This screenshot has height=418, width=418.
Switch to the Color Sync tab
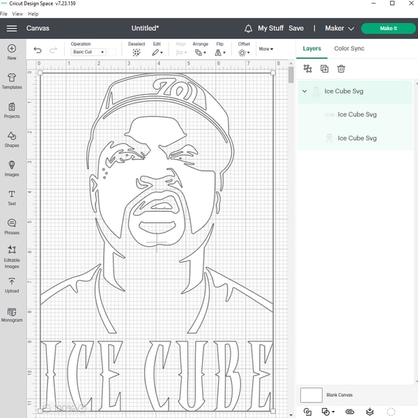click(349, 49)
